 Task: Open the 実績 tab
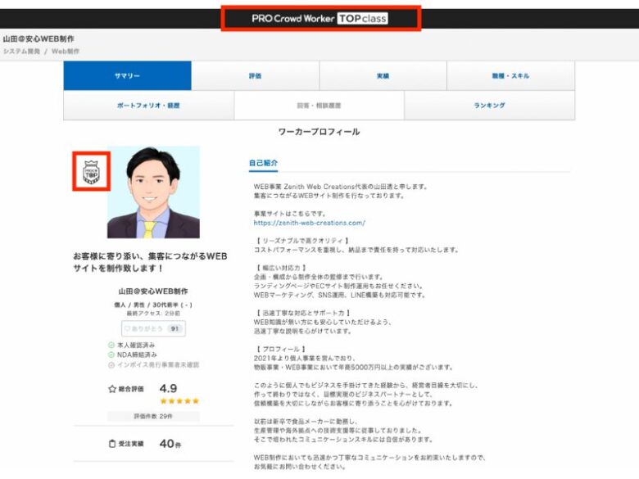383,76
